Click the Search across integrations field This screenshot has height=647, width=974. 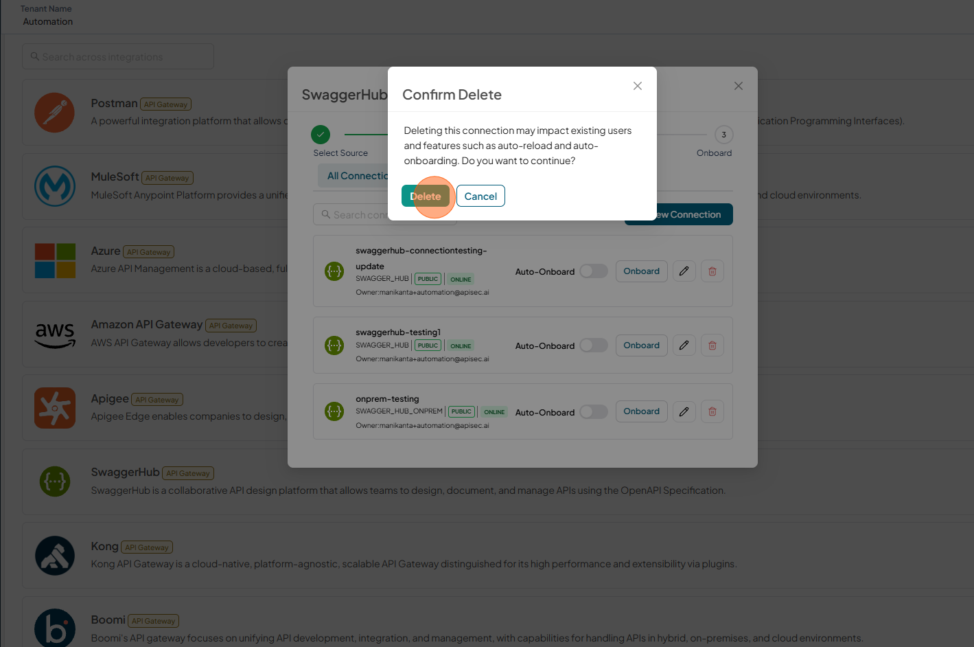118,56
